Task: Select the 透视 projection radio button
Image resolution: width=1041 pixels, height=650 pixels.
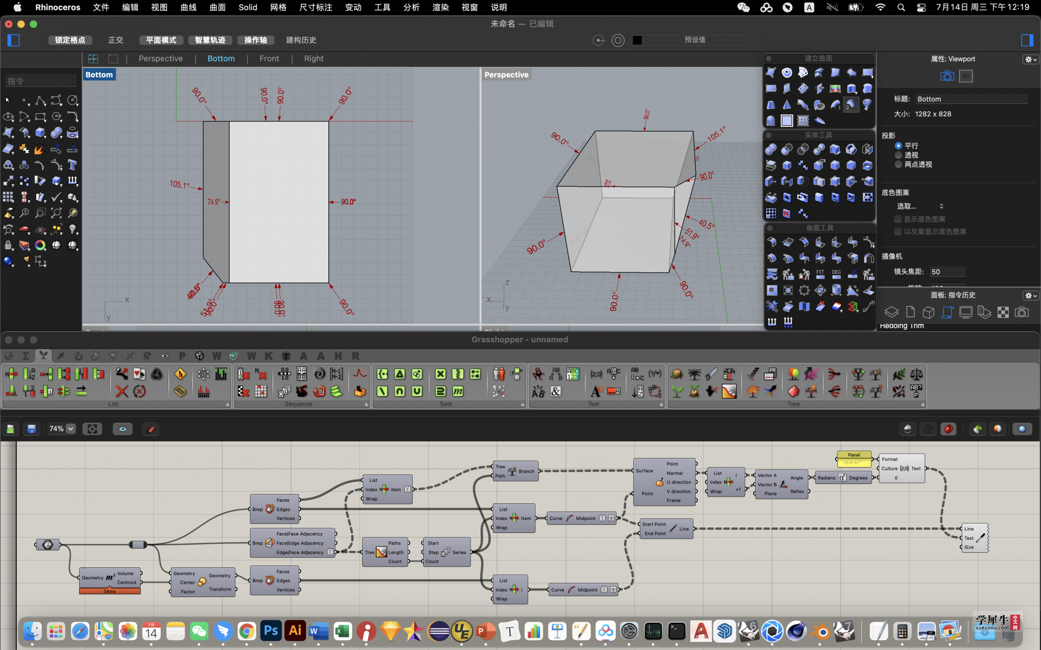Action: coord(898,155)
